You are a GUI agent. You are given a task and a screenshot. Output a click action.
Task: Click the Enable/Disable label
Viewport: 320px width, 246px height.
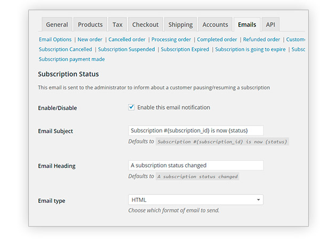(x=58, y=108)
